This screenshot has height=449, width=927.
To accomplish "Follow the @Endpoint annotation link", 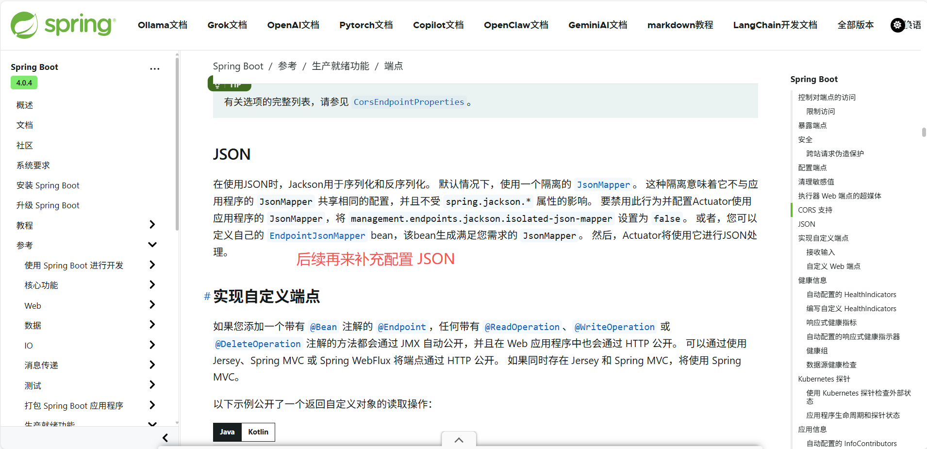I will pyautogui.click(x=402, y=327).
